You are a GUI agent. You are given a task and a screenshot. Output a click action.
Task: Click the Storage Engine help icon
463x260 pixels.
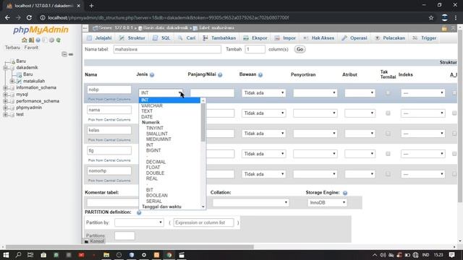click(x=345, y=193)
